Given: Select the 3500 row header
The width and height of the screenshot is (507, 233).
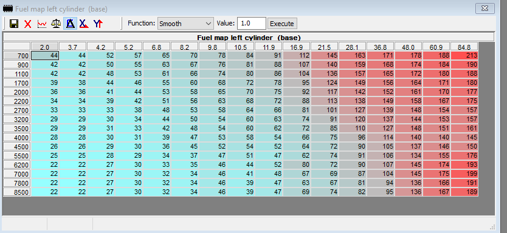Looking at the screenshot, I should 17,129.
